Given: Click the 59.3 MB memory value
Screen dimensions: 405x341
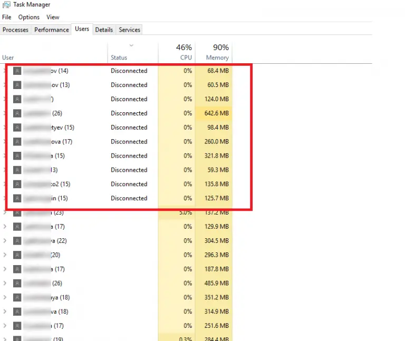Looking at the screenshot, I should coord(218,170).
